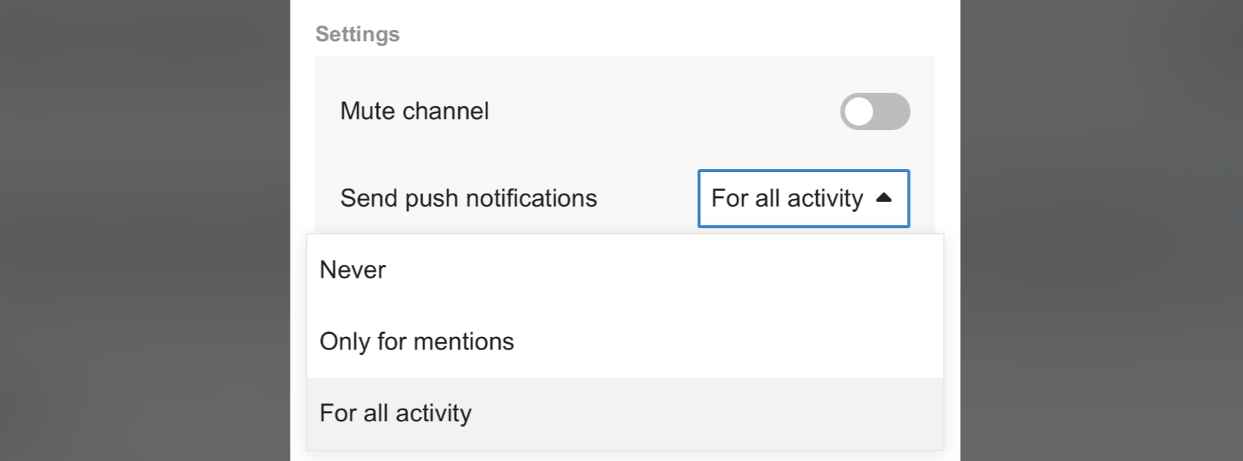Collapse the dropdown using the caret arrow
Viewport: 1243px width, 461px height.
pos(884,198)
